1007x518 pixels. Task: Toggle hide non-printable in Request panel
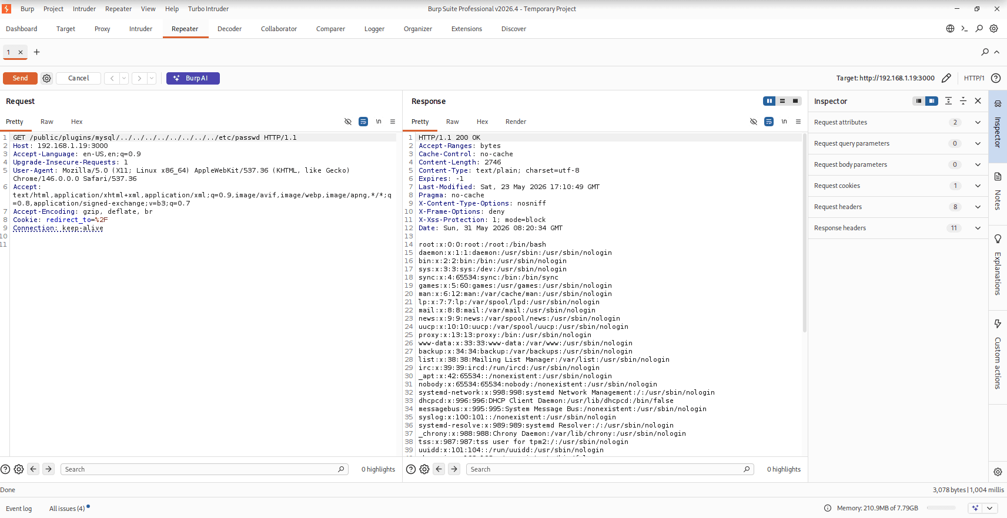[x=348, y=122]
